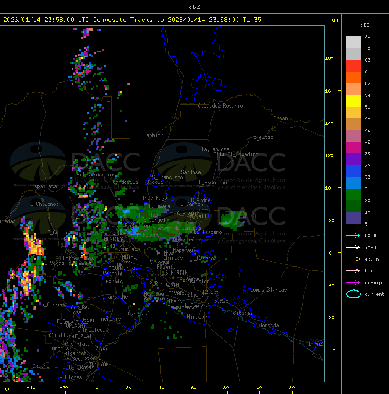Screen dimensions: 389x394
Task: Pick the magenta 39-42 dBZ color band
Action: (x=353, y=148)
